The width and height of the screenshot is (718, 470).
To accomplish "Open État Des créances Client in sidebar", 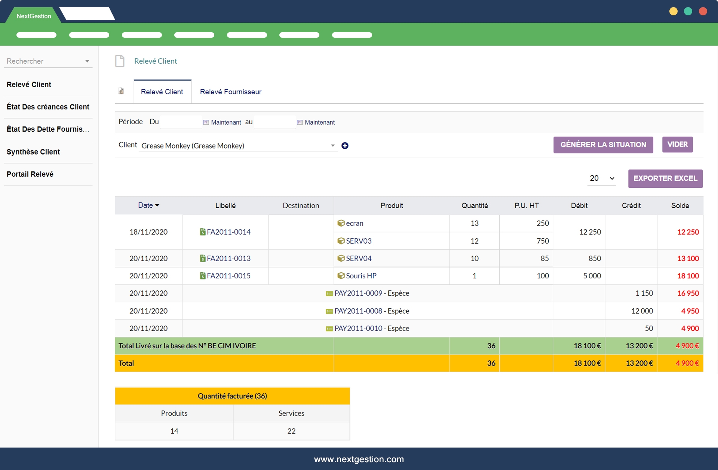I will pos(48,107).
